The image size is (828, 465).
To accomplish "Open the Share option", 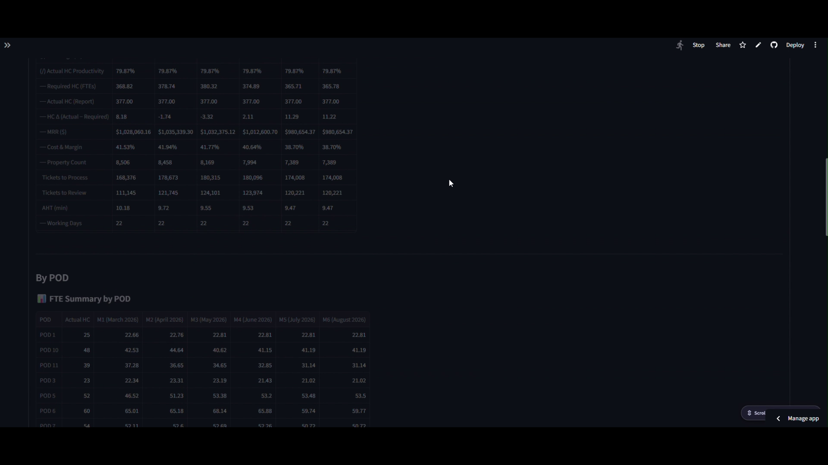I will click(x=723, y=45).
